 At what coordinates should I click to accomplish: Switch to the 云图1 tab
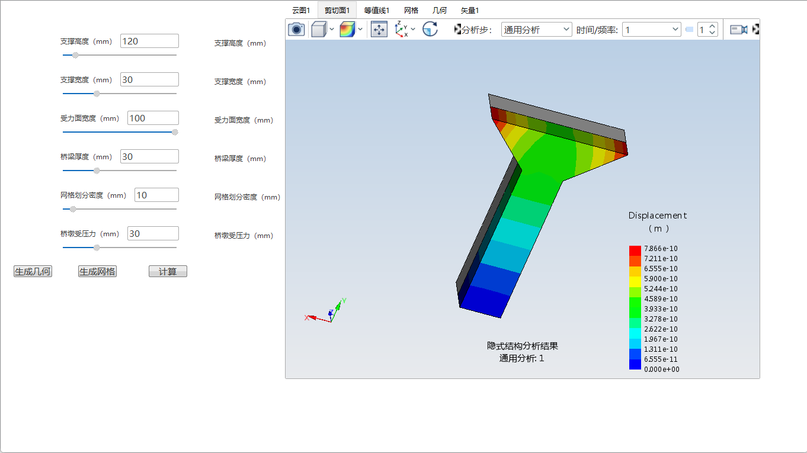point(301,10)
